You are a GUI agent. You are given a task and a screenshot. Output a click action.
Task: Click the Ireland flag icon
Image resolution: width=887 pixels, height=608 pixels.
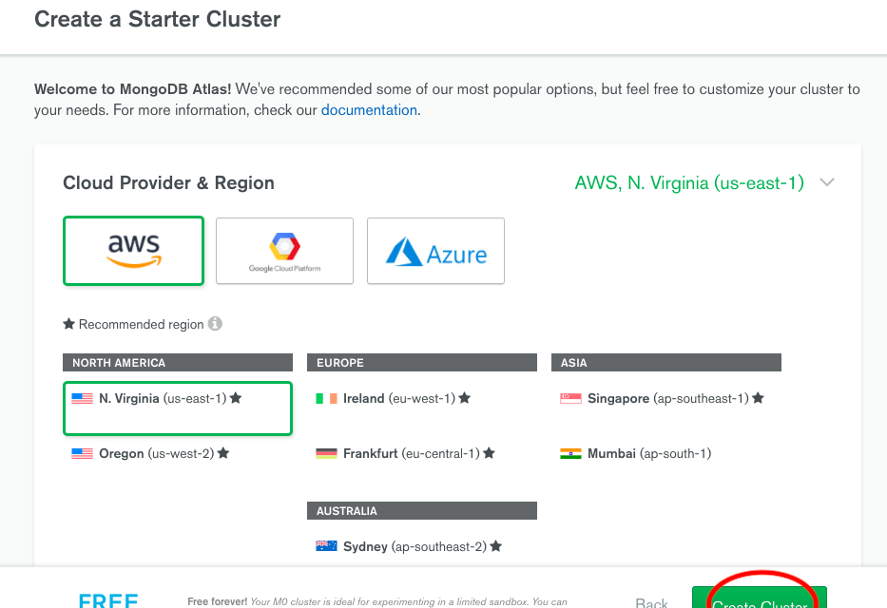(326, 399)
